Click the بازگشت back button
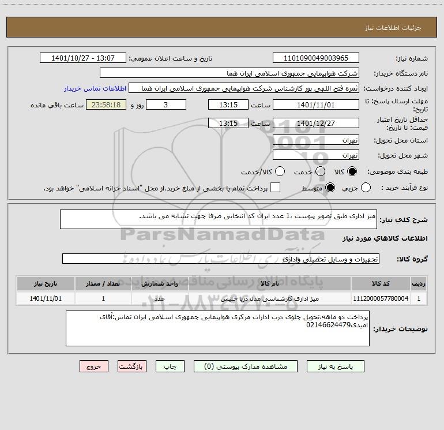The image size is (444, 430). tap(132, 367)
